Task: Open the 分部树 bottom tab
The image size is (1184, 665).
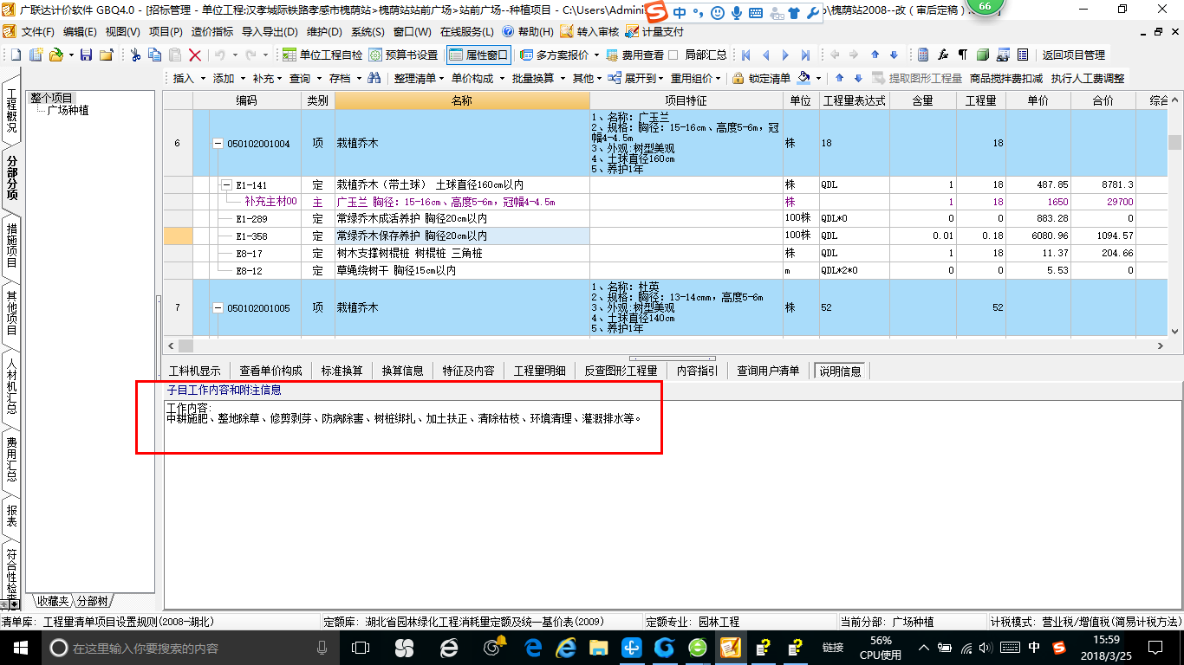Action: [93, 601]
